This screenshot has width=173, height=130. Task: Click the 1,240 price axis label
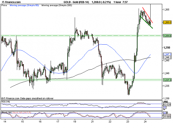[x=166, y=73]
